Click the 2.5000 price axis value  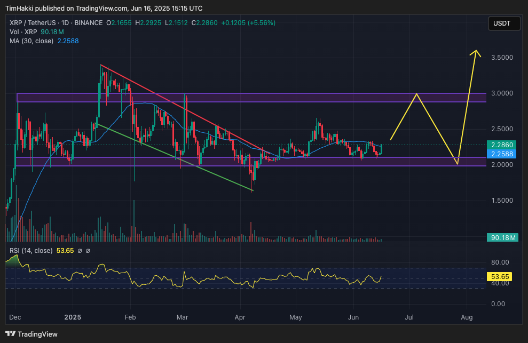pyautogui.click(x=502, y=129)
